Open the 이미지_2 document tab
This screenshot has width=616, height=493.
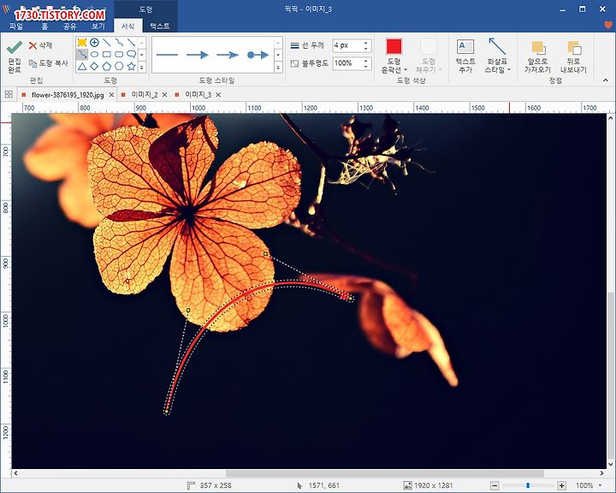(x=145, y=95)
